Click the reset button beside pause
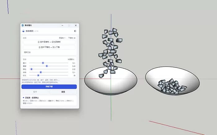 click(63, 92)
